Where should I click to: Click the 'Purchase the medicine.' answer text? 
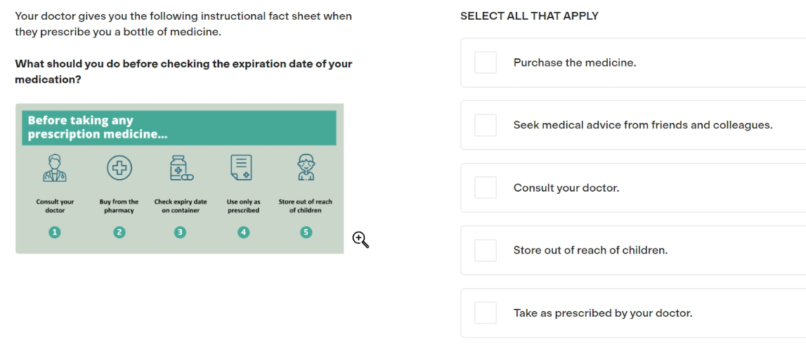pyautogui.click(x=575, y=63)
